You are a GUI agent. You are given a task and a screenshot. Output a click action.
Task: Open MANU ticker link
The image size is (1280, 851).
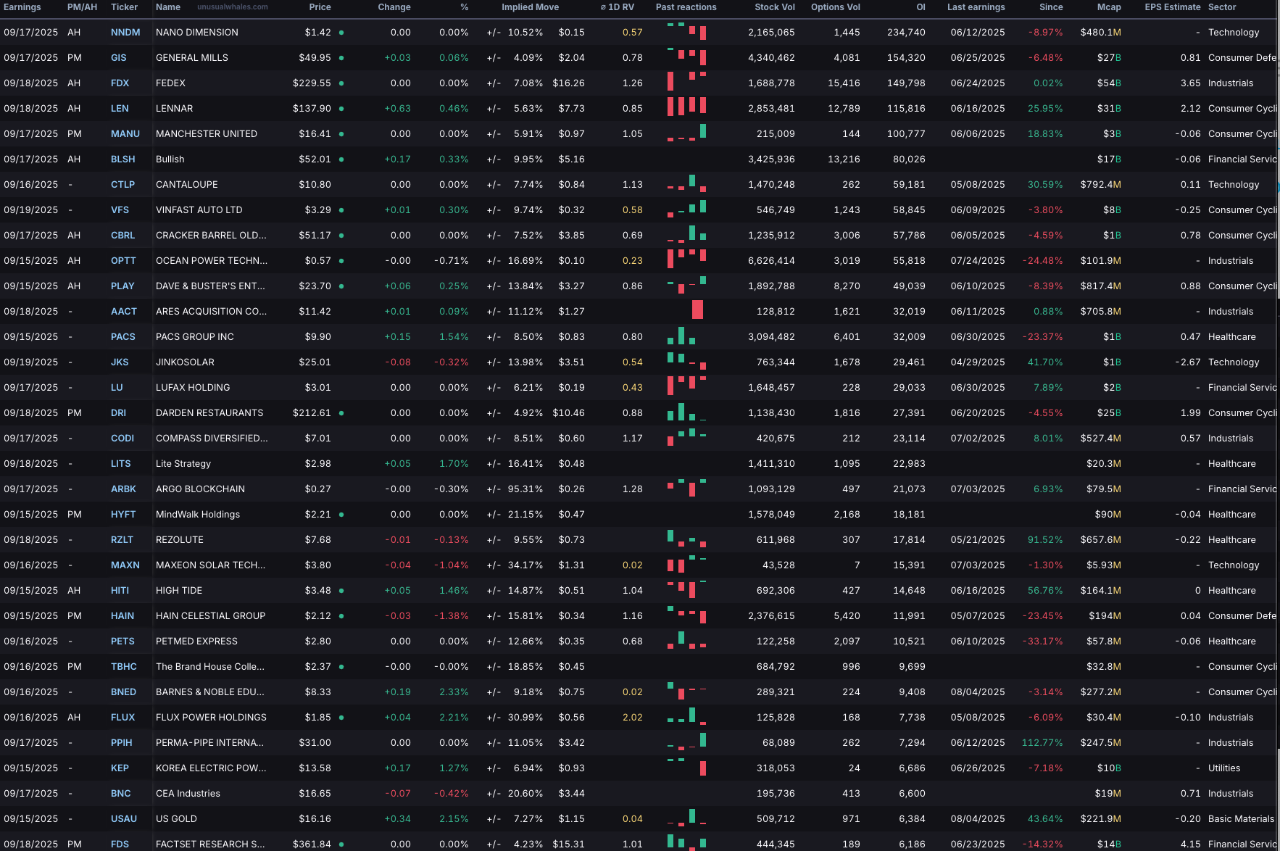pyautogui.click(x=125, y=134)
